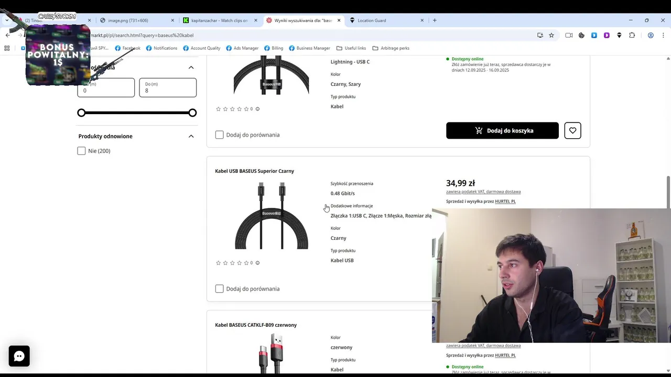Click the info icon beside Lightning cable rating
The height and width of the screenshot is (377, 671).
[x=257, y=109]
